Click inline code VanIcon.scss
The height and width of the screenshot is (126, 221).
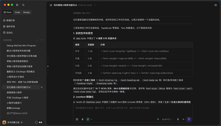94,102
